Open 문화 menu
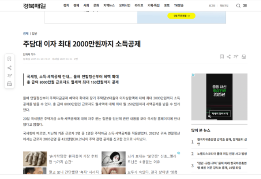The image size is (261, 179). pyautogui.click(x=96, y=6)
